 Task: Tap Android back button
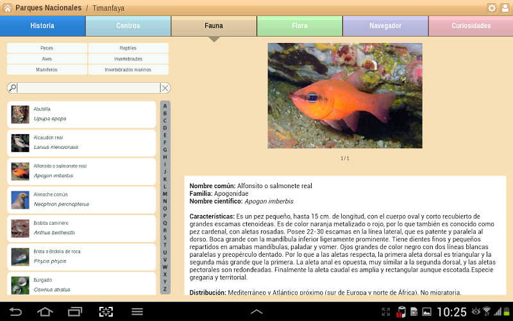click(15, 311)
